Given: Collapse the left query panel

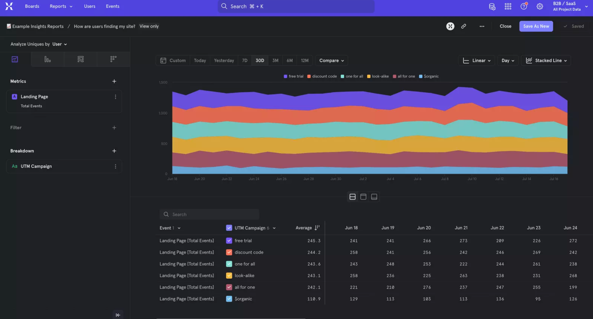Looking at the screenshot, I should (118, 315).
